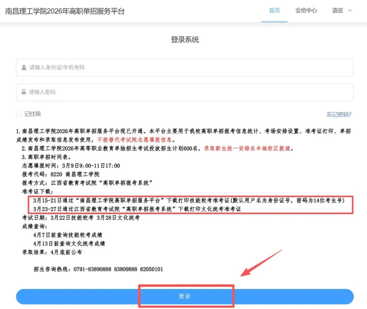Image resolution: width=367 pixels, height=309 pixels.
Task: Submit with the blue 登录 button
Action: [185, 296]
